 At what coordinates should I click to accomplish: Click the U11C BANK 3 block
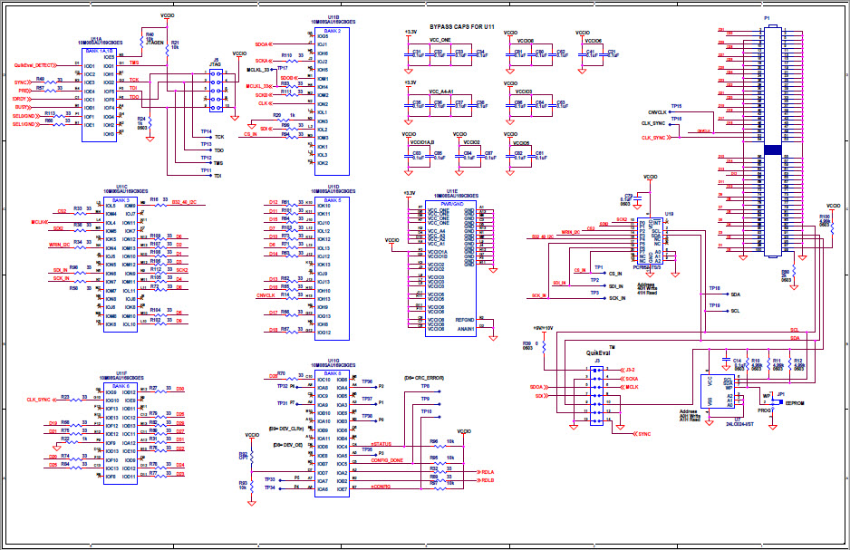[x=121, y=264]
